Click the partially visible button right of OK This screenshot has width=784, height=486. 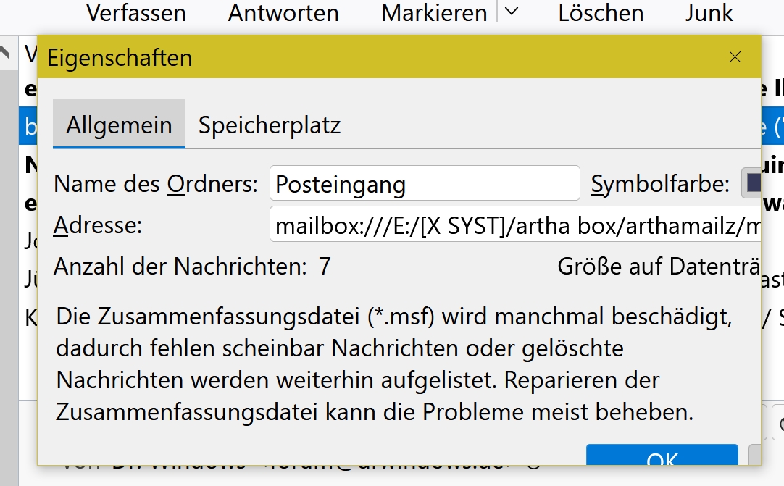tap(755, 458)
